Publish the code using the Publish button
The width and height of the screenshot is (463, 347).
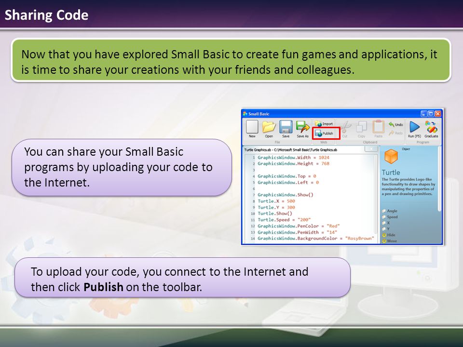[324, 133]
